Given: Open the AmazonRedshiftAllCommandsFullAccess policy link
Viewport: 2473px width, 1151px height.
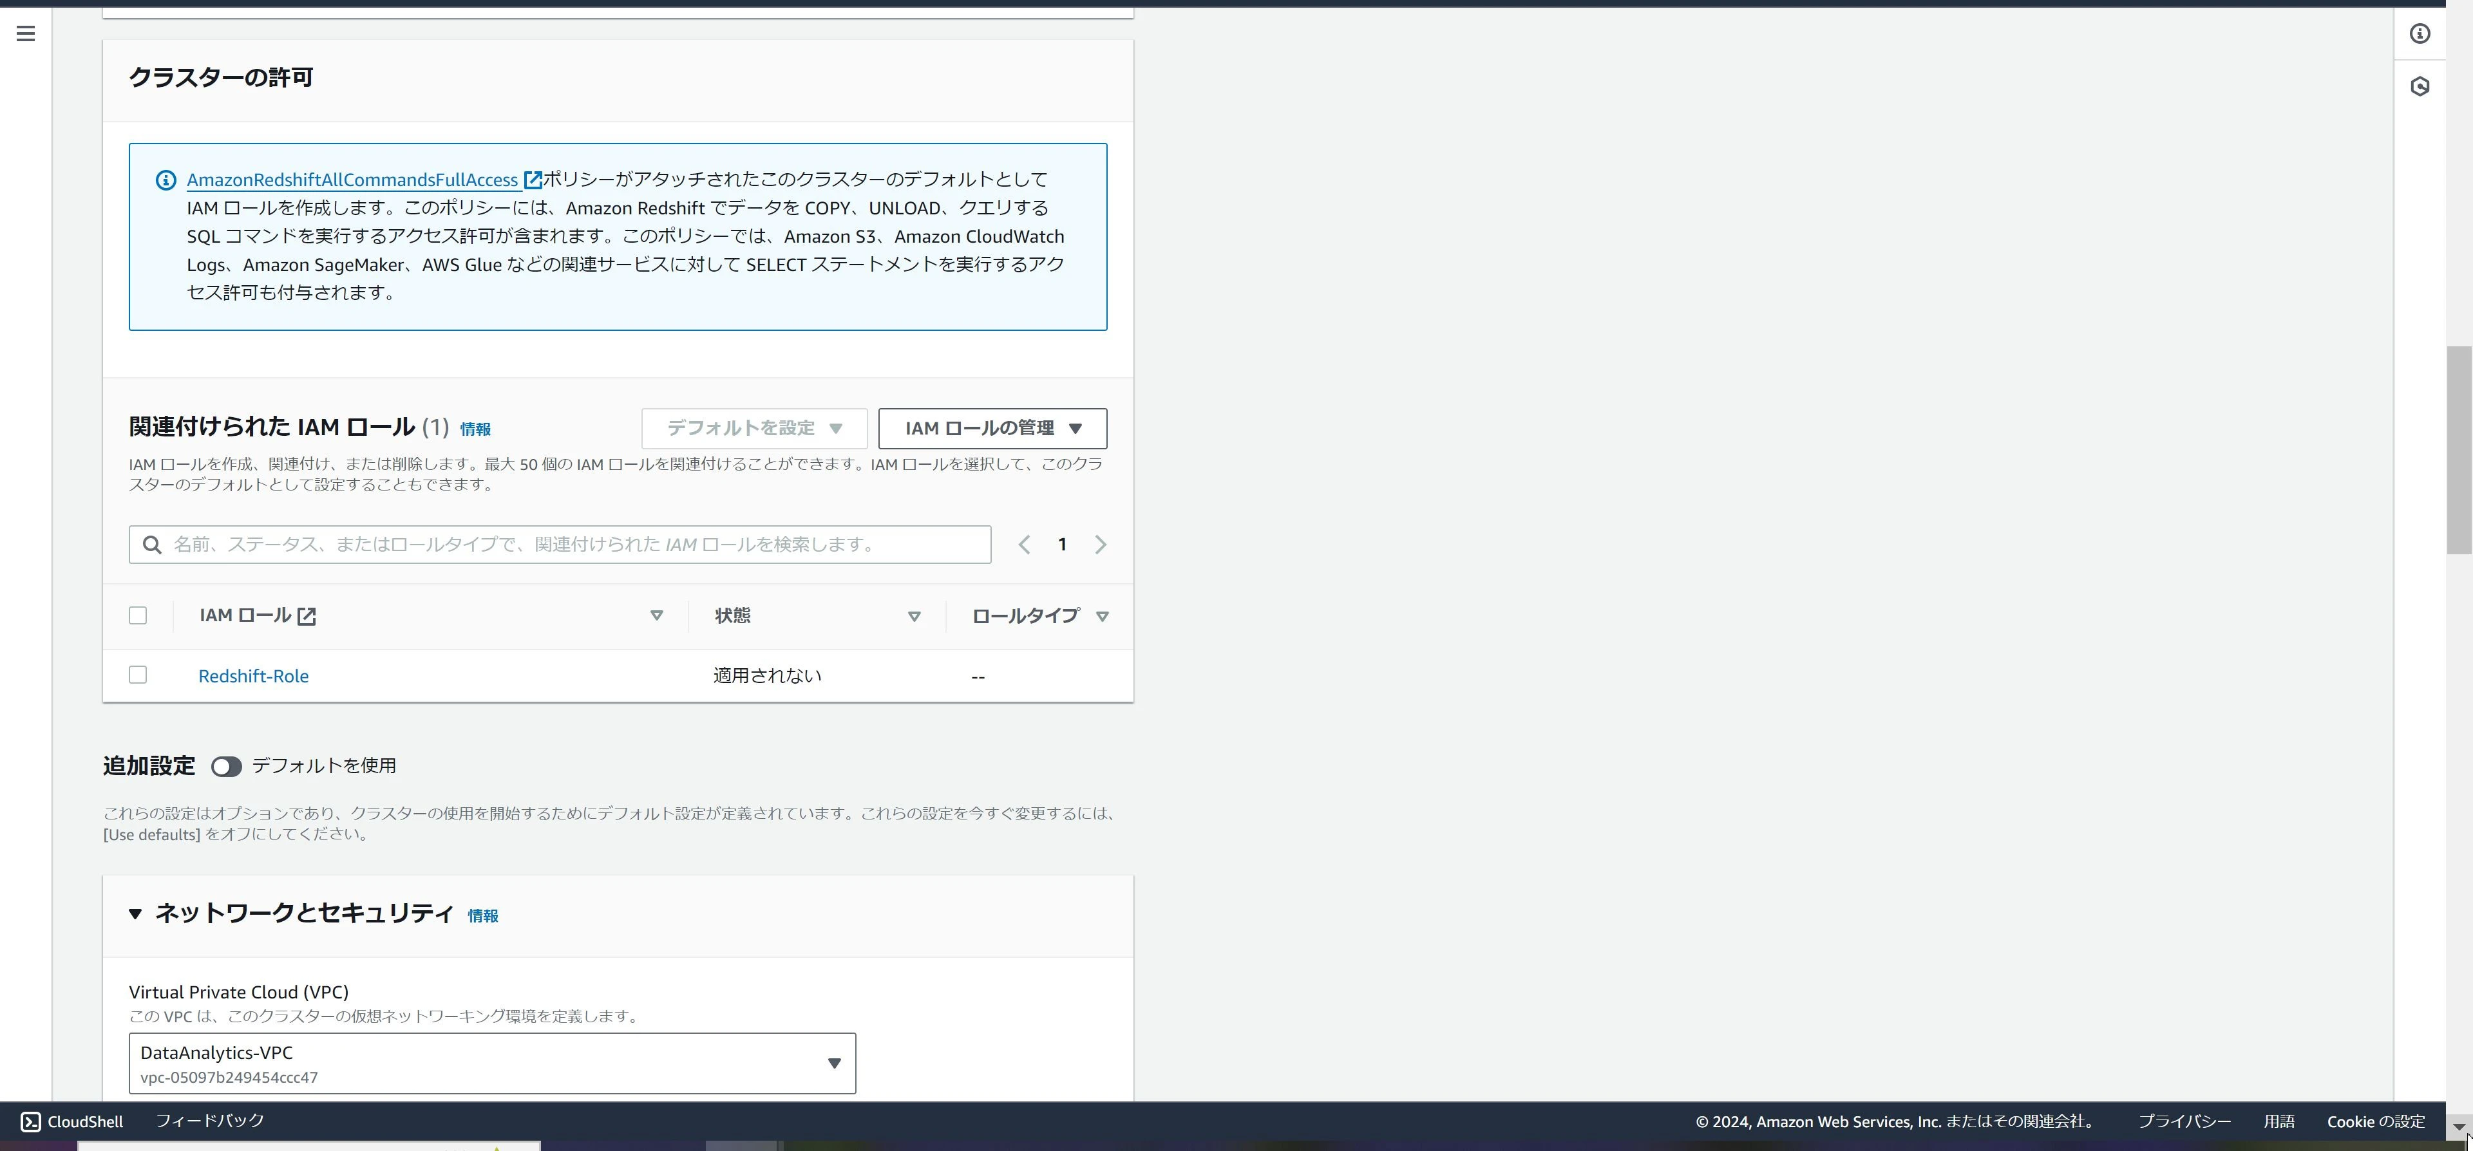Looking at the screenshot, I should click(352, 180).
